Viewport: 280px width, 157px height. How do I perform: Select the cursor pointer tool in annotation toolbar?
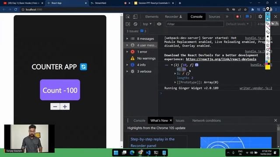coord(268,19)
